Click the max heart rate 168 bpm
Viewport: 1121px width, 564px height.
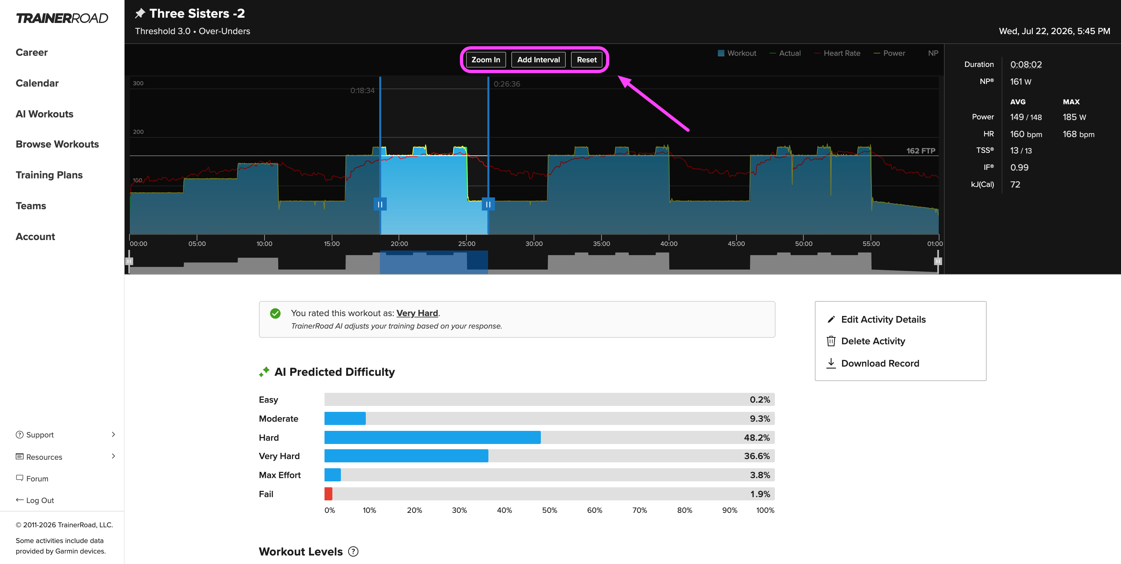point(1078,134)
